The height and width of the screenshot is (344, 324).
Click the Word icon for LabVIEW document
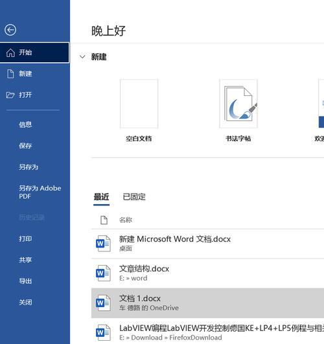pos(103,333)
